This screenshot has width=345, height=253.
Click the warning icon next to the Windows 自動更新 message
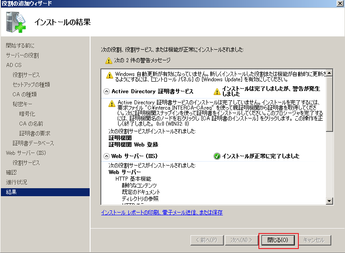110,75
